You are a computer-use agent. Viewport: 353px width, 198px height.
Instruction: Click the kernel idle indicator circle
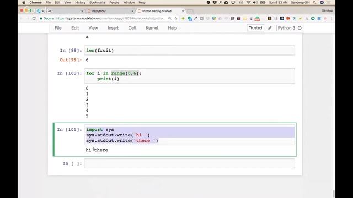coord(299,28)
